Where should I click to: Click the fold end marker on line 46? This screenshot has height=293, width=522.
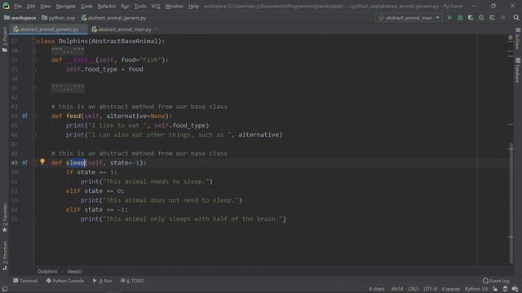point(33,135)
